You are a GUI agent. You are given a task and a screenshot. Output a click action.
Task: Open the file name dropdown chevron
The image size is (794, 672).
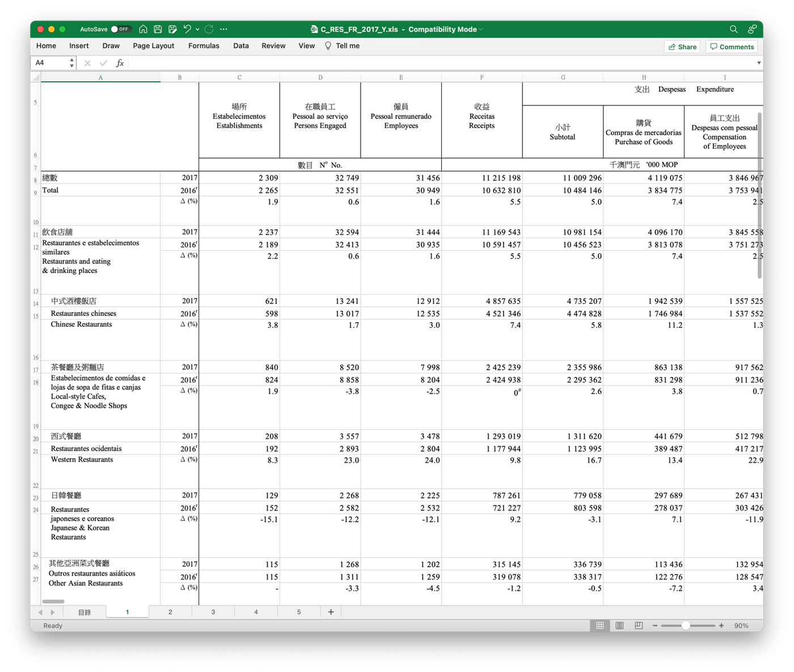coord(481,29)
